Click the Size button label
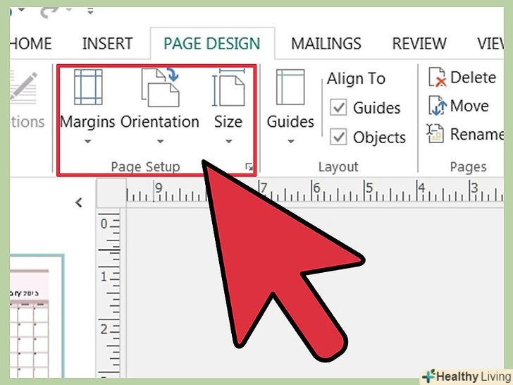The width and height of the screenshot is (513, 385). coord(228,122)
